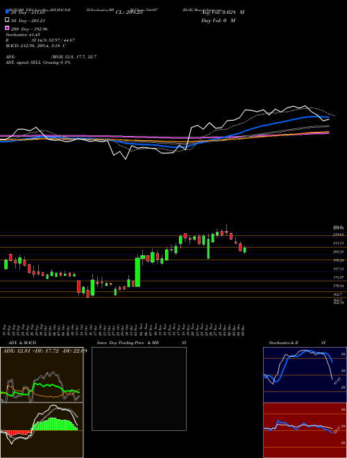Click the 'ADX: 12.31 +DY: 17.72 -DY: 22.69' readout
The image size is (347, 458).
point(45,351)
